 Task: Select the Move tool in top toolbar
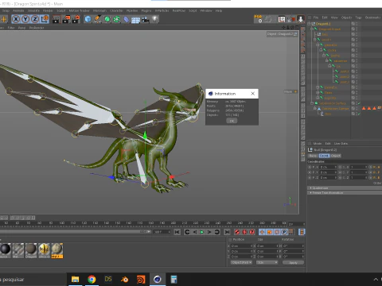tap(4, 19)
